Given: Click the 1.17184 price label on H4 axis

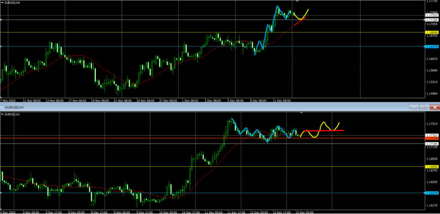Looking at the screenshot, I should pos(431,20).
